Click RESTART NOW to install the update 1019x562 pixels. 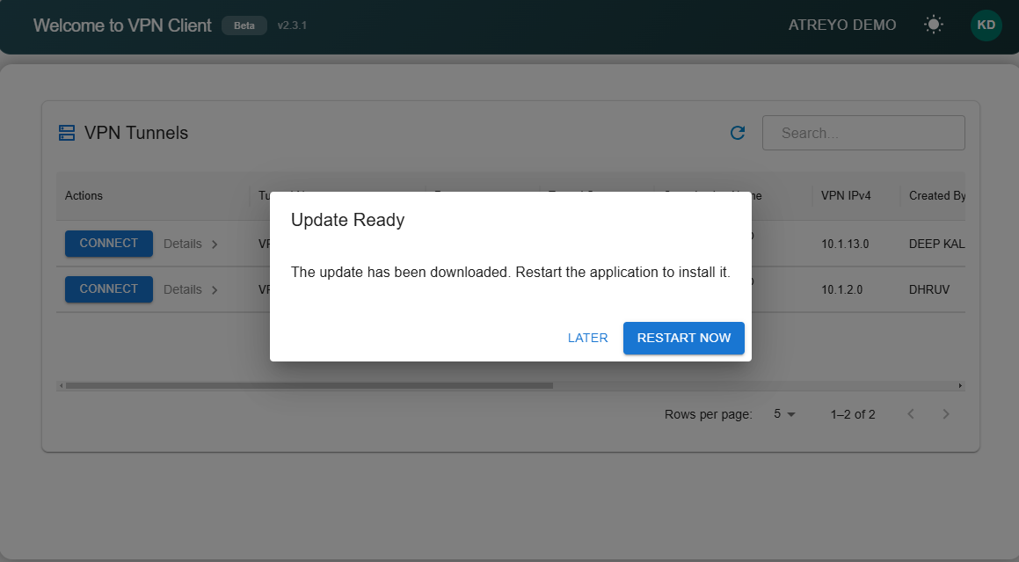click(683, 338)
